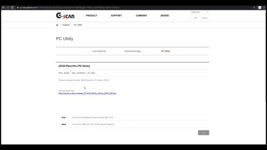Select the PC Utility tab

tap(166, 51)
